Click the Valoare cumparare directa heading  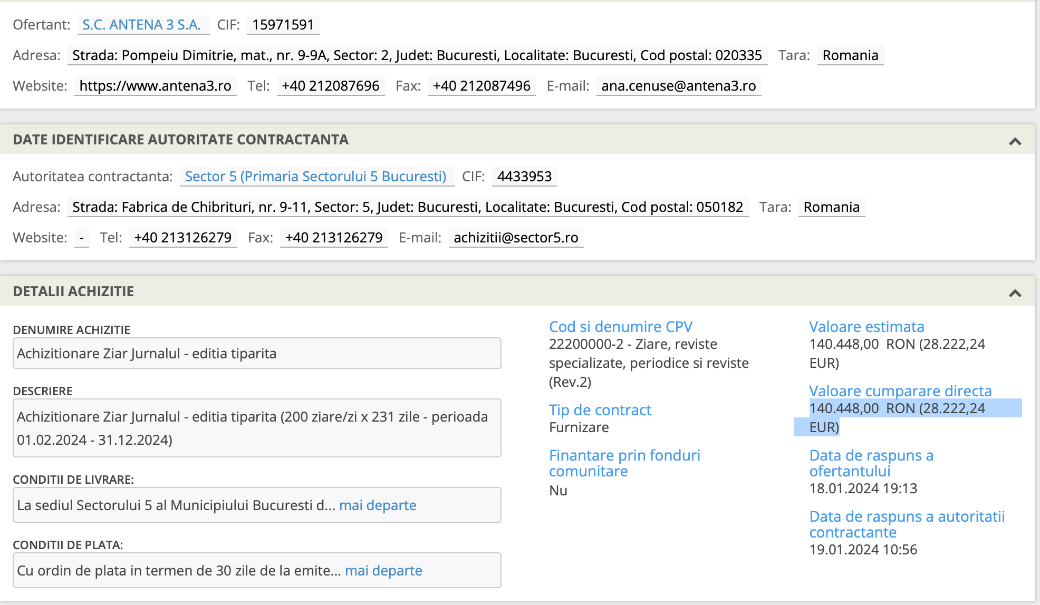point(900,391)
